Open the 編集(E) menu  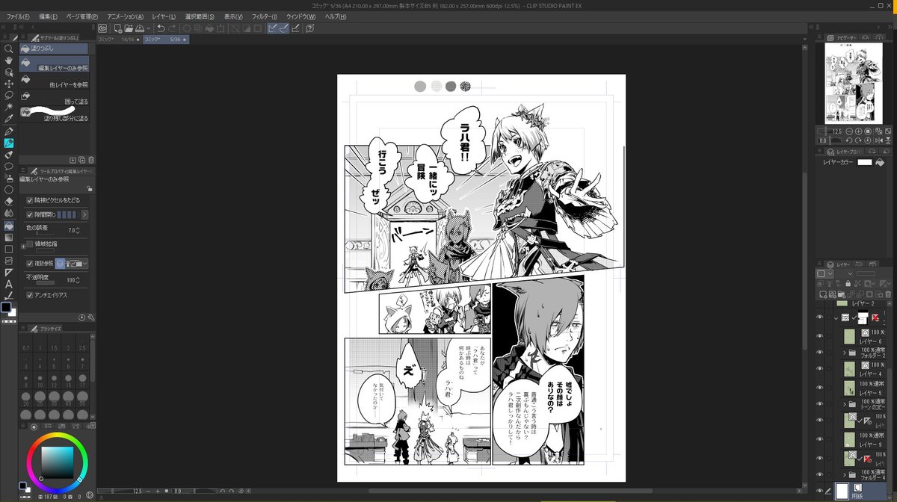pyautogui.click(x=49, y=16)
